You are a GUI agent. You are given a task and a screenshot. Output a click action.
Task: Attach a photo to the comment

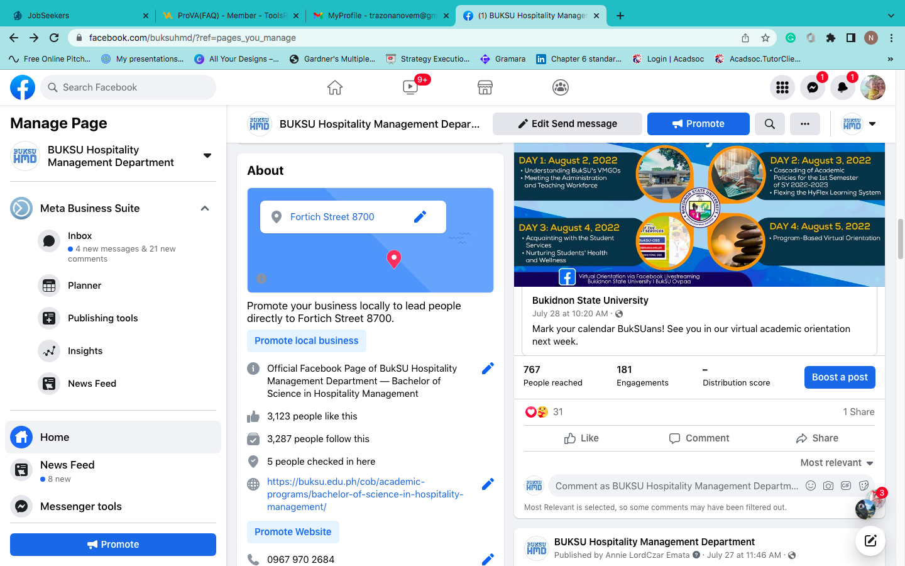828,486
